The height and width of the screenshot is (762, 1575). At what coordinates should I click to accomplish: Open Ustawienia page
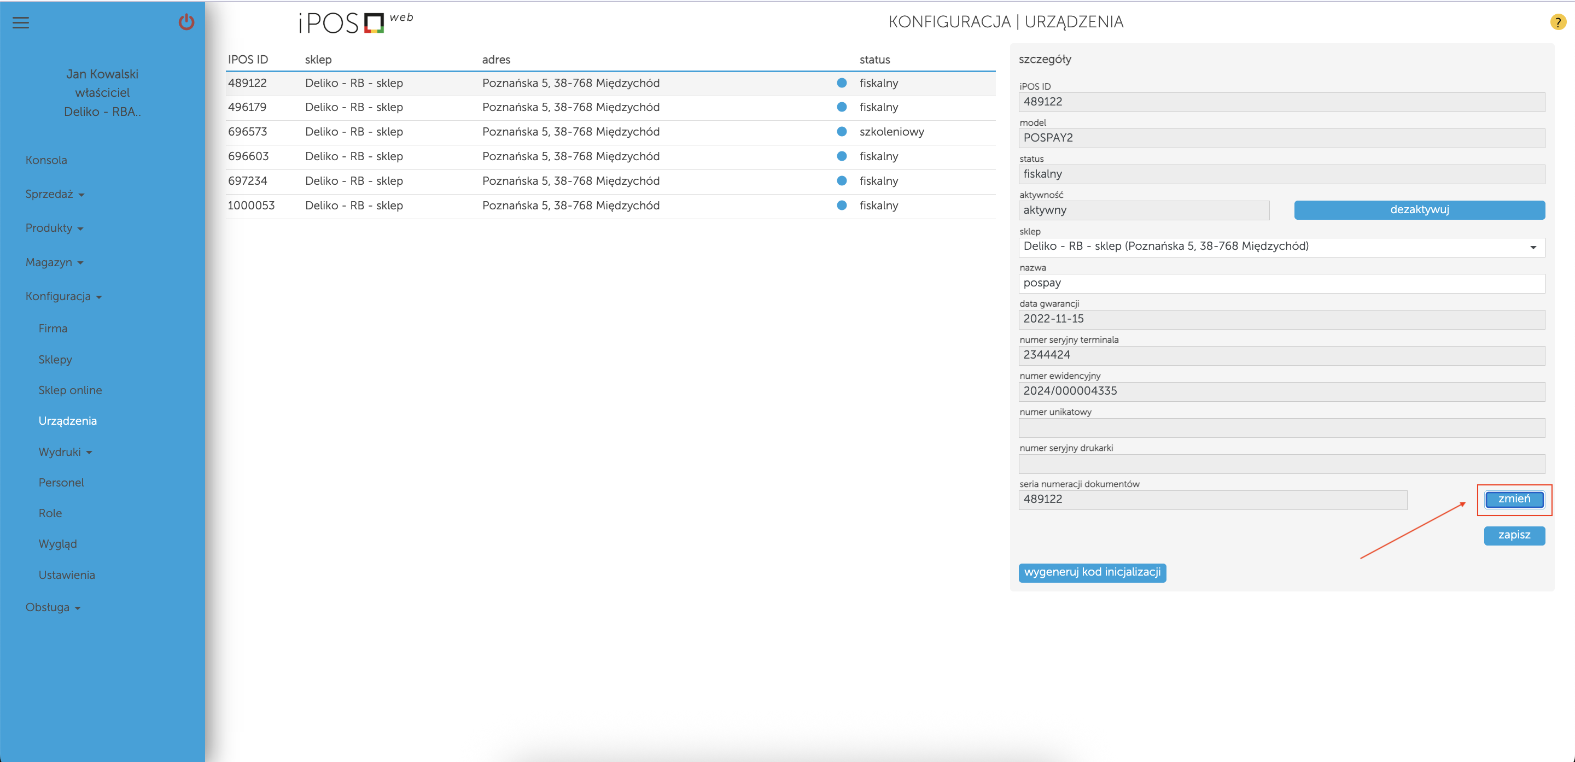[67, 575]
